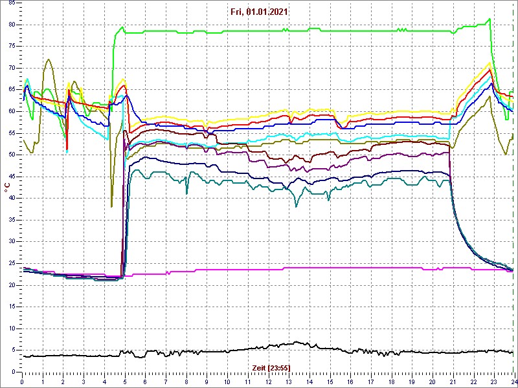Click hour 9 on the time axis

pyautogui.click(x=207, y=382)
